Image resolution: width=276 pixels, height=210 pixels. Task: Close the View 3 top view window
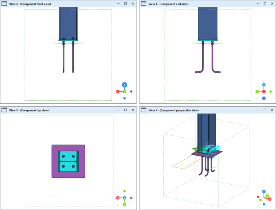[x=133, y=110]
